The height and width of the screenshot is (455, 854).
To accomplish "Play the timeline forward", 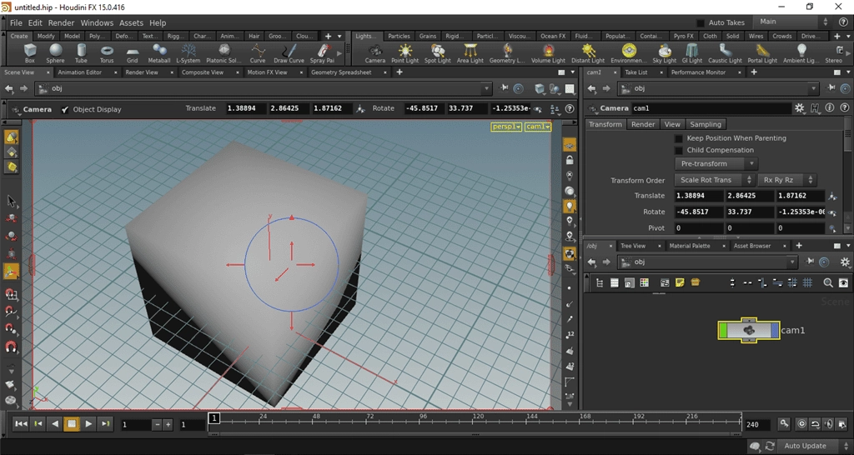I will pyautogui.click(x=88, y=424).
